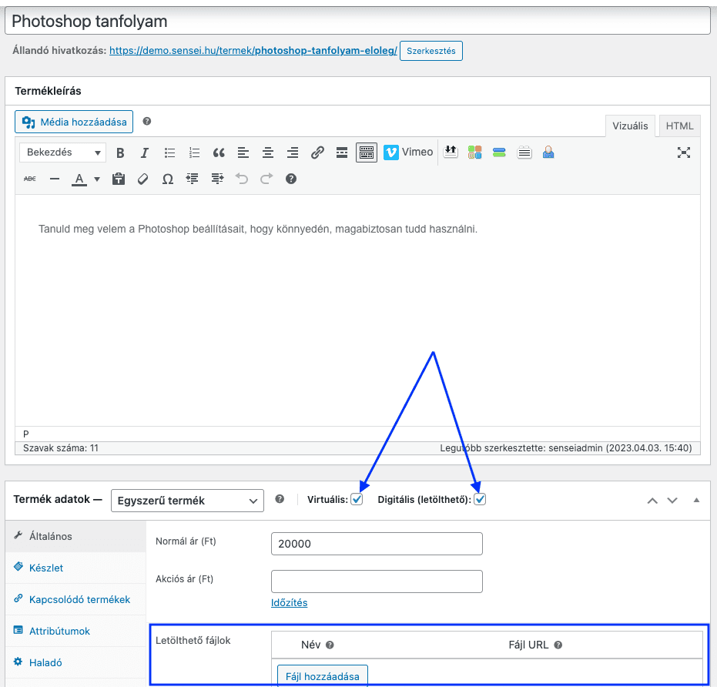Click the Média hozzáadása button
Screen dimensions: 717x687
pyautogui.click(x=74, y=122)
